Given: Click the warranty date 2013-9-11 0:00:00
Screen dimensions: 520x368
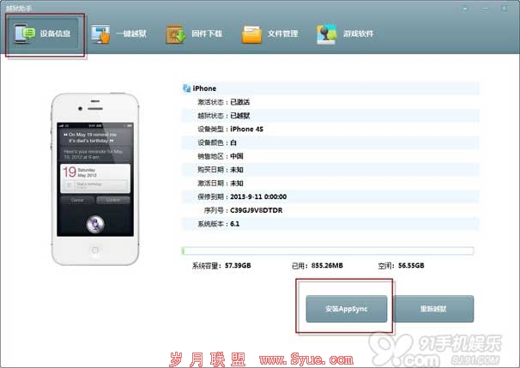Looking at the screenshot, I should 258,196.
